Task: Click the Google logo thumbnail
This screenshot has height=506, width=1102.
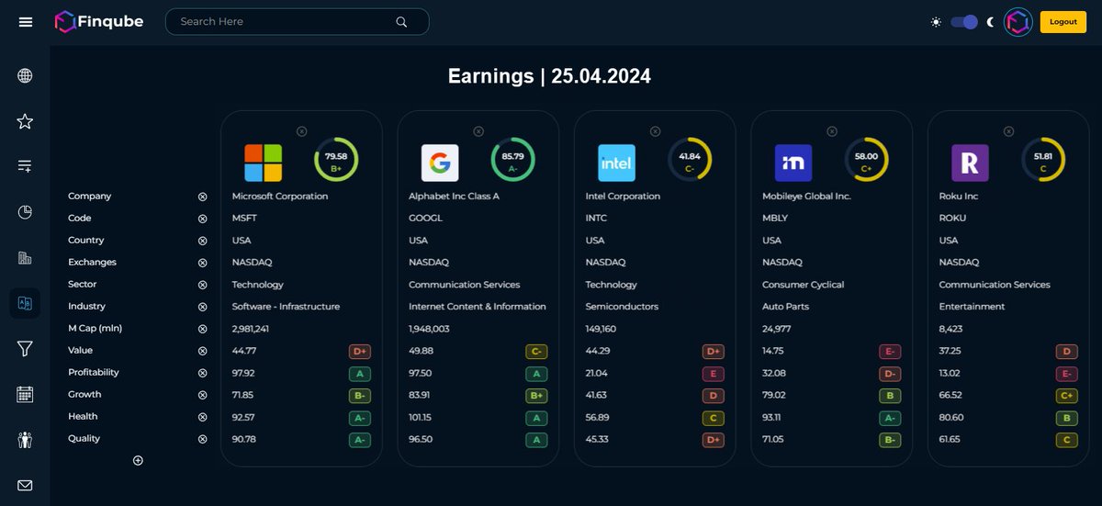Action: pos(440,163)
